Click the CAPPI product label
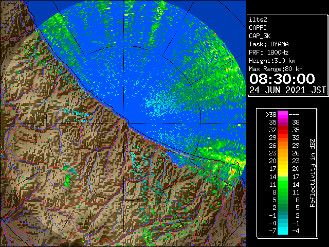The height and width of the screenshot is (247, 329). (x=258, y=28)
